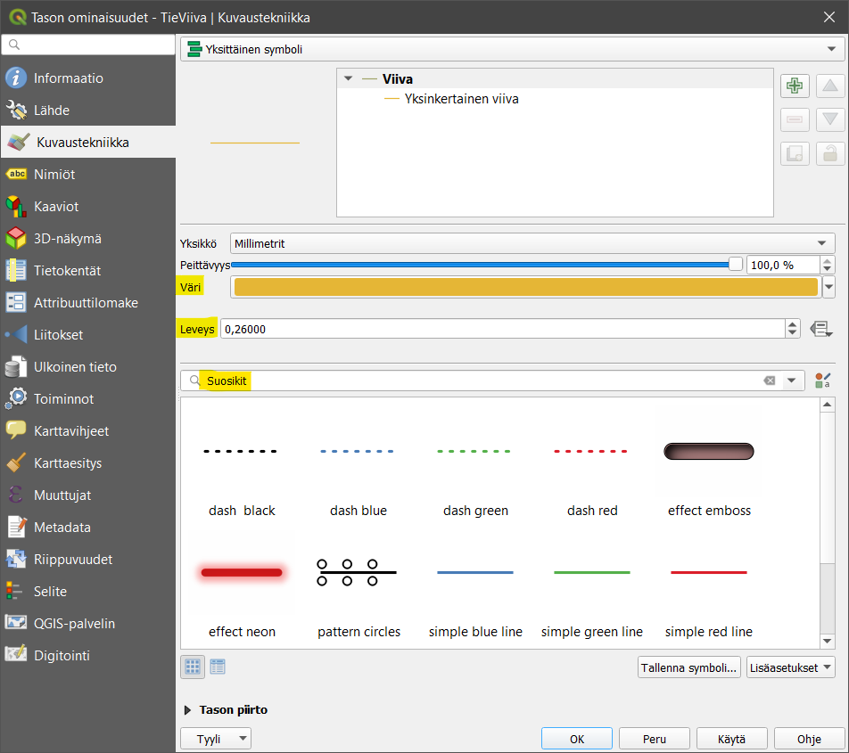The width and height of the screenshot is (849, 753).
Task: Switch symbol list to icon grid view
Action: click(x=193, y=667)
